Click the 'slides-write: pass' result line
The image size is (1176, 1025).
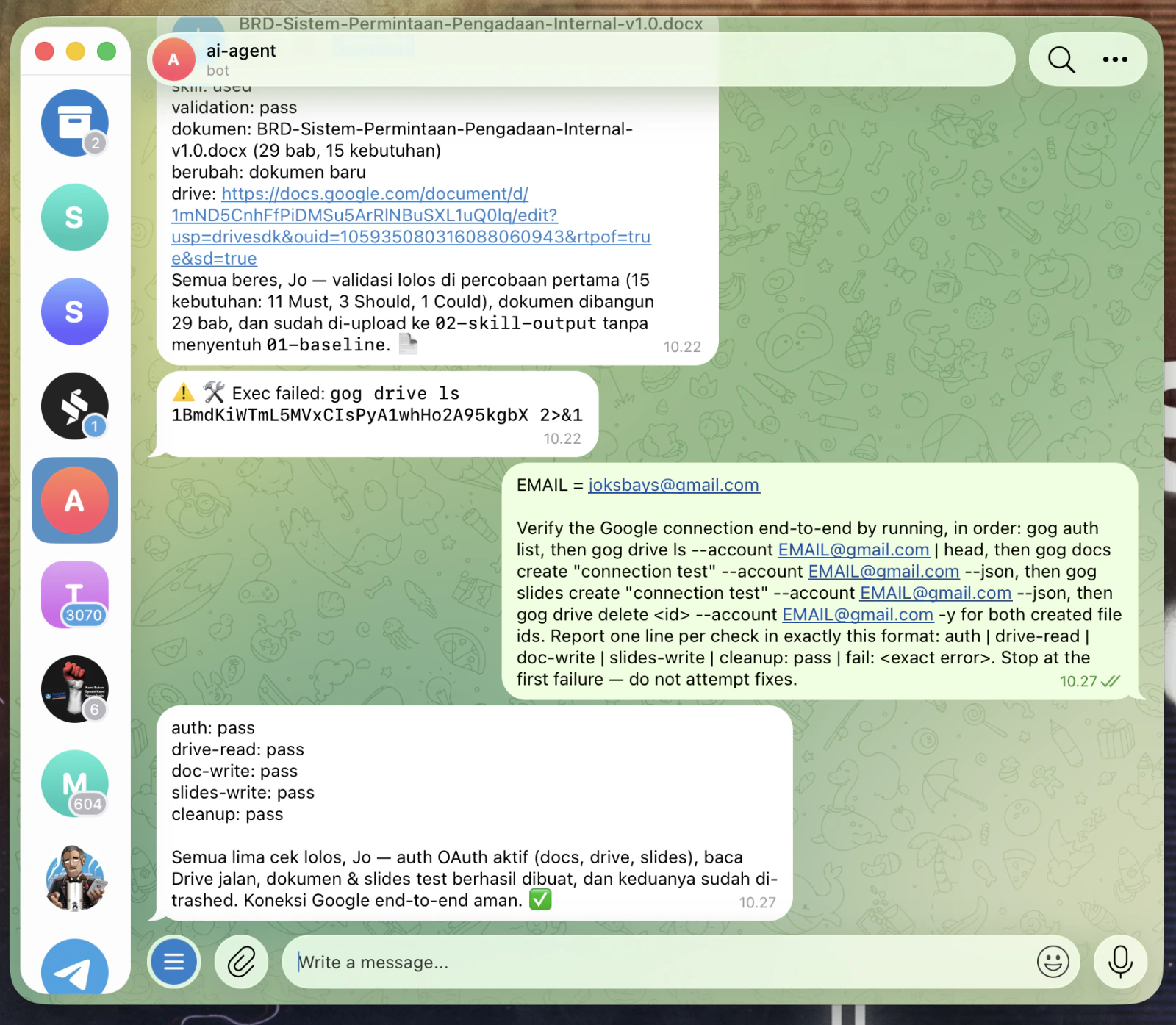click(243, 792)
